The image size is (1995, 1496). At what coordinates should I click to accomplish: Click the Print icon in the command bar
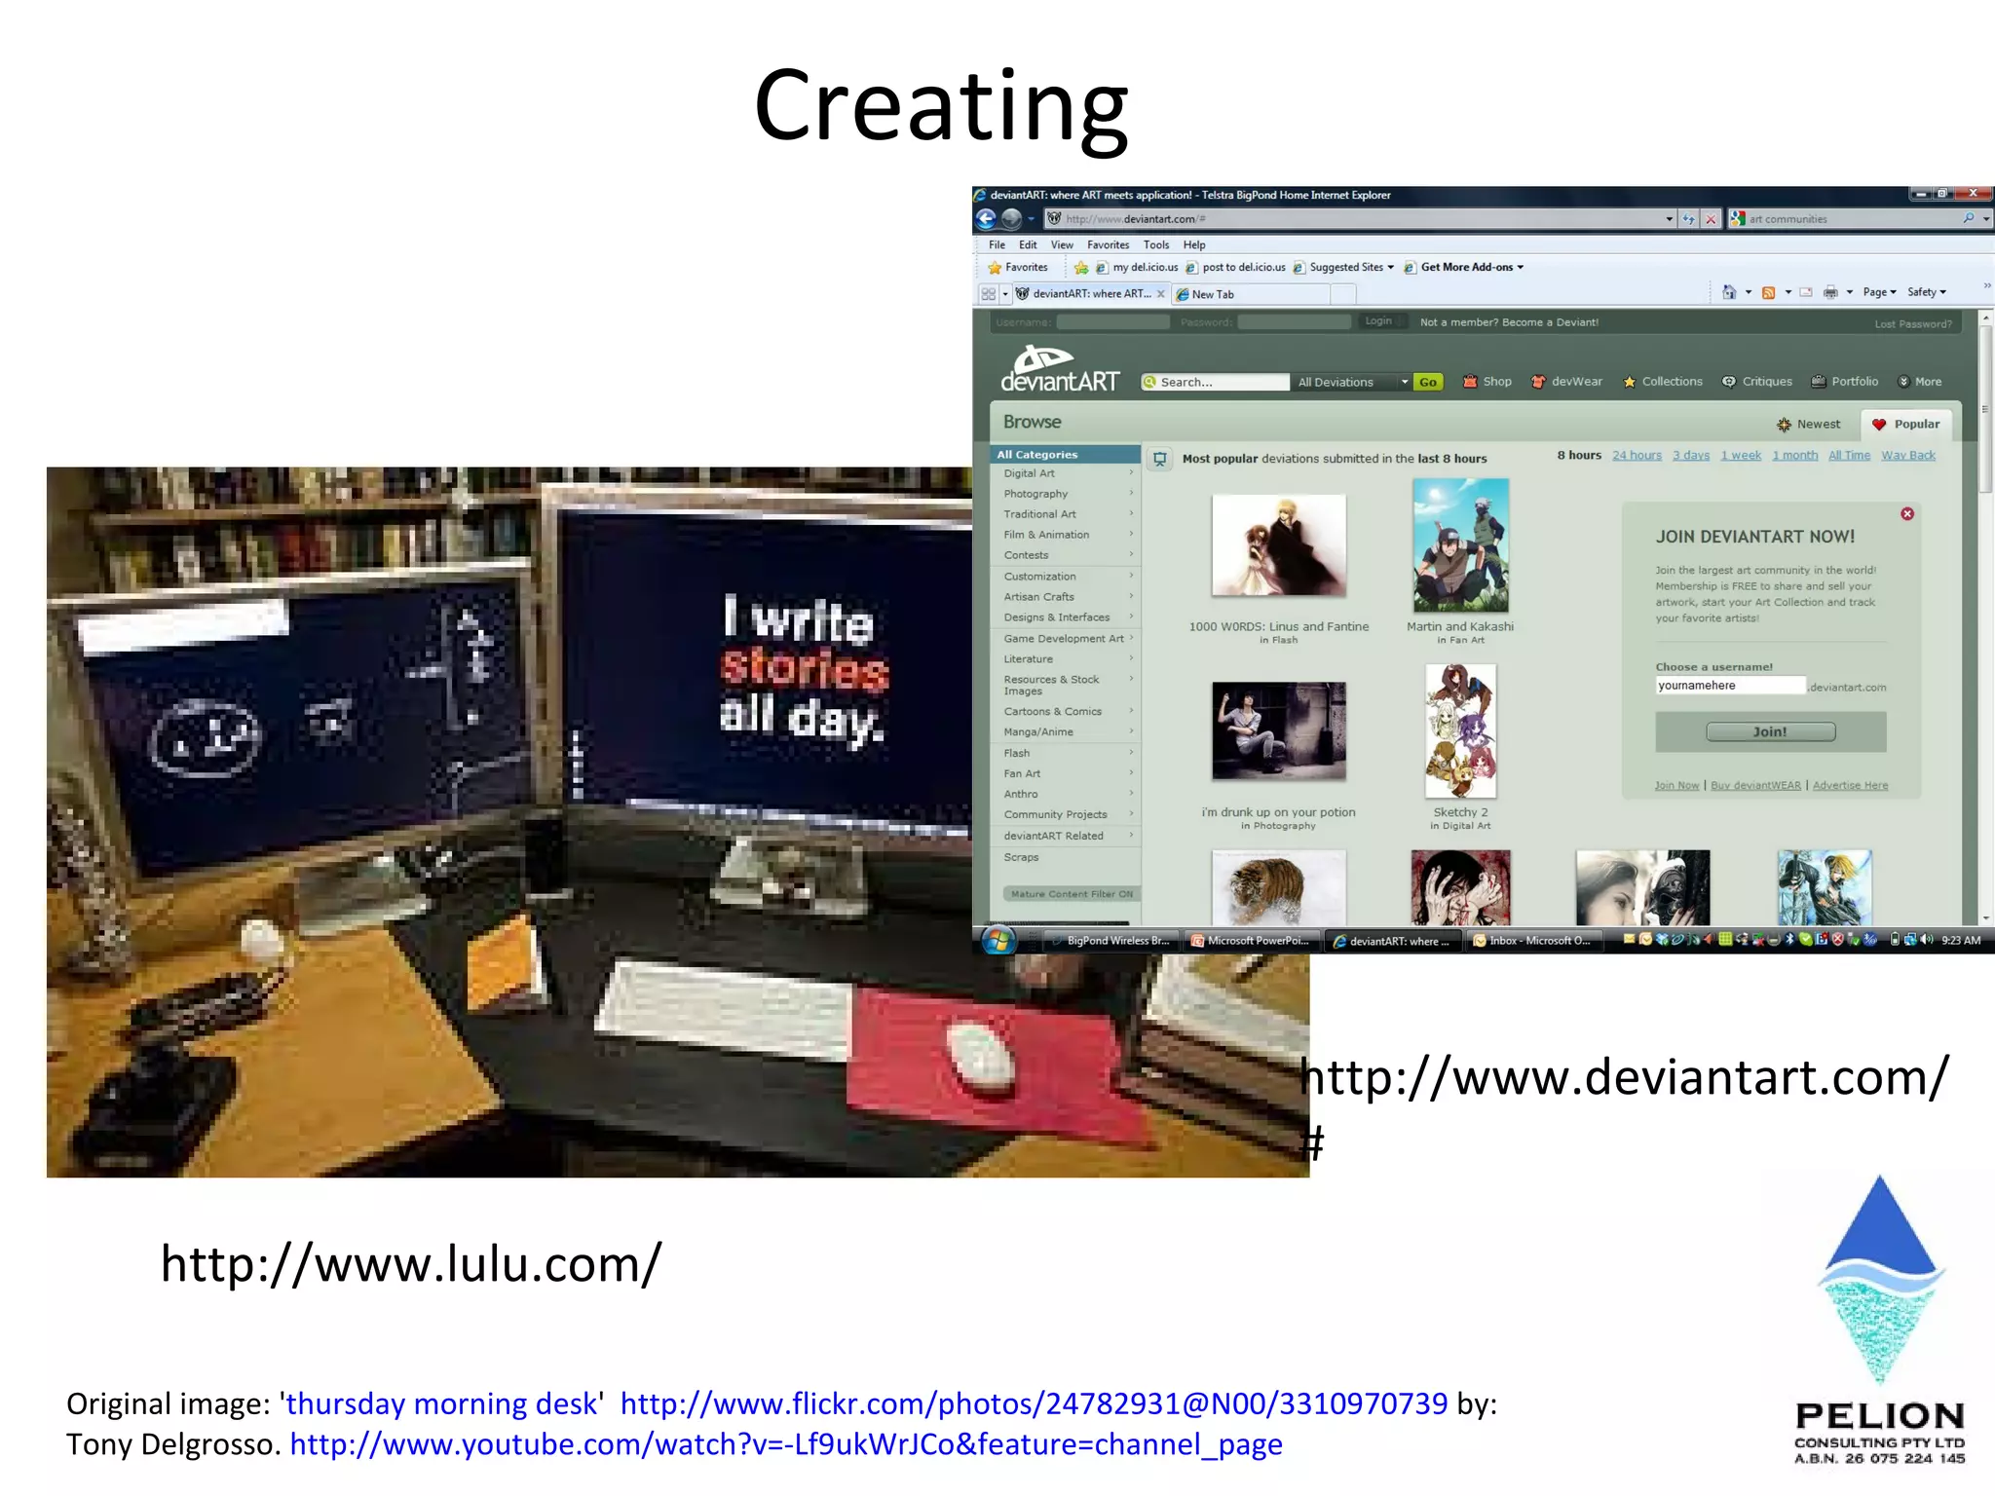point(1830,292)
